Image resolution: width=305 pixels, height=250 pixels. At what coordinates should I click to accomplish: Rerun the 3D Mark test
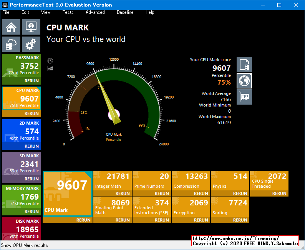22,179
